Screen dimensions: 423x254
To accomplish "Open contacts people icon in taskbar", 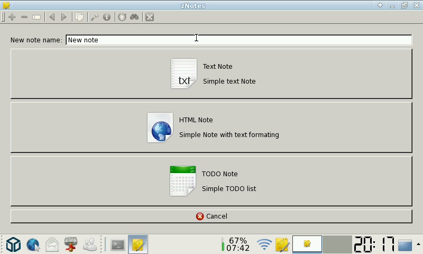I will (90, 245).
